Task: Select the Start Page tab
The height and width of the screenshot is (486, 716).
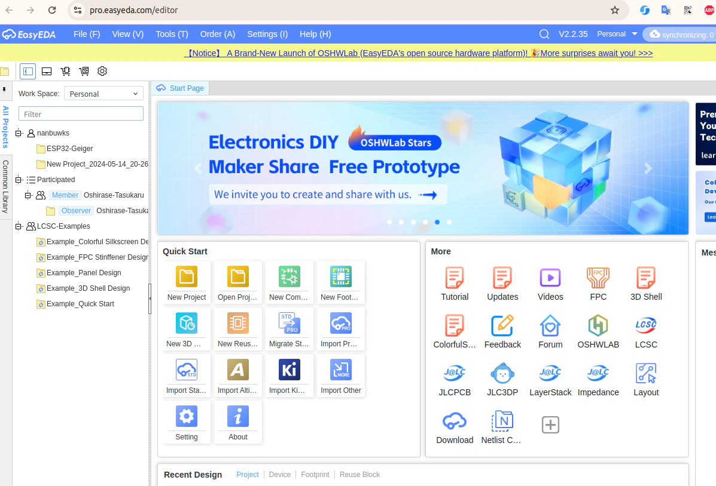Action: [181, 88]
